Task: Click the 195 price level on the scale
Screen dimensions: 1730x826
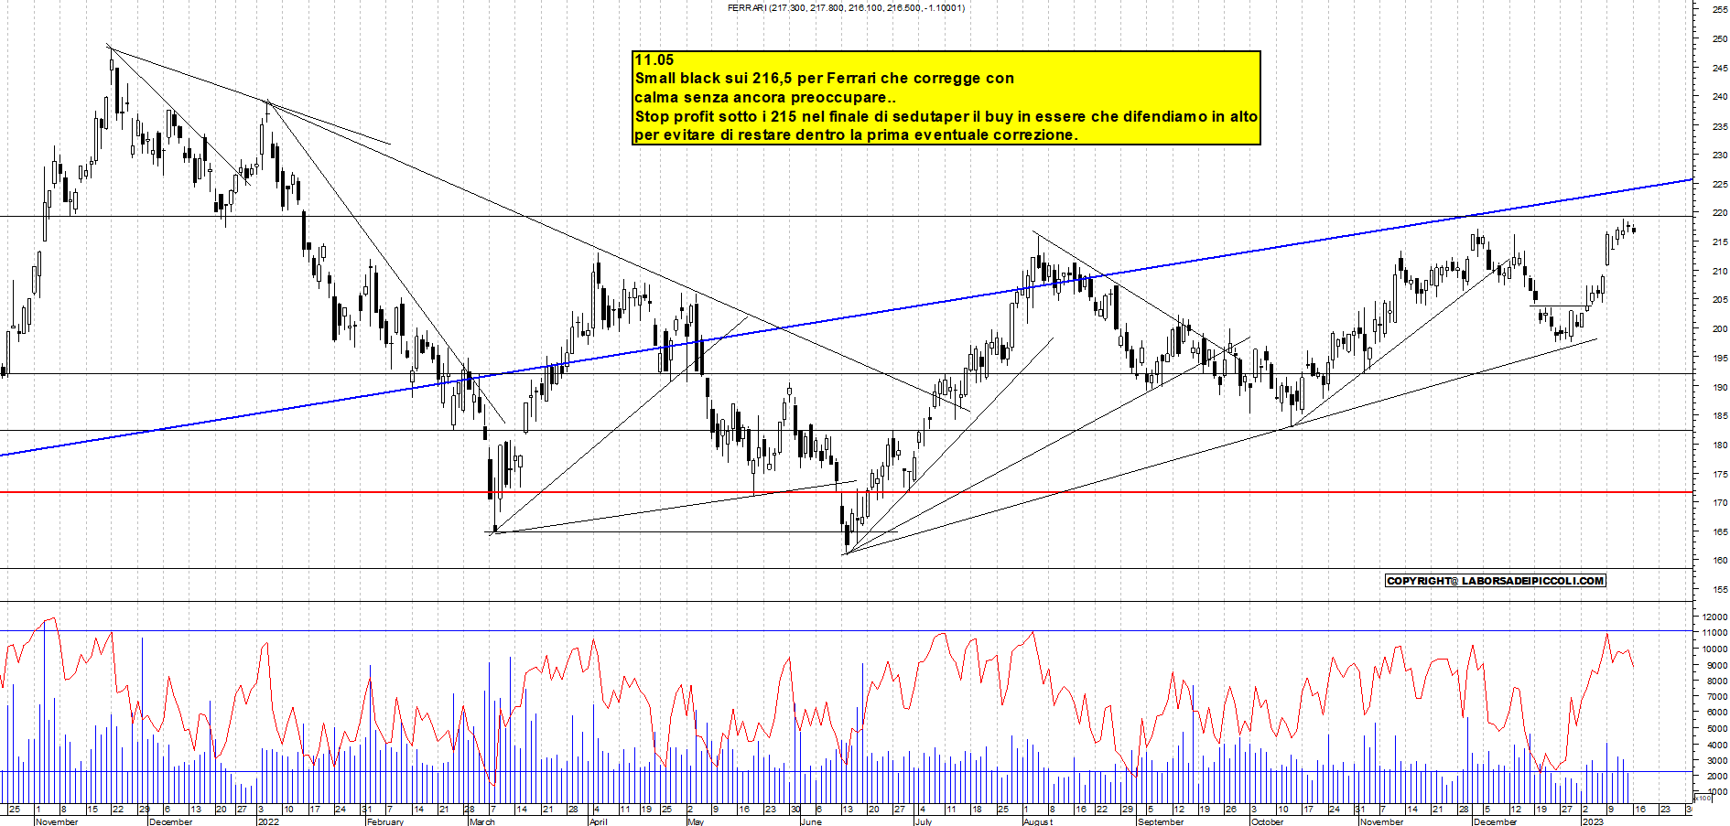Action: pyautogui.click(x=1720, y=358)
